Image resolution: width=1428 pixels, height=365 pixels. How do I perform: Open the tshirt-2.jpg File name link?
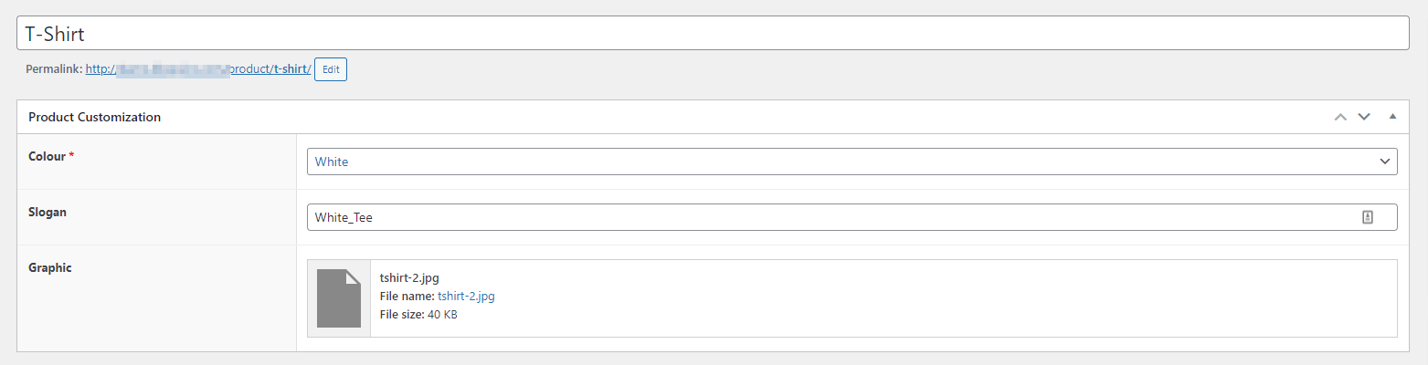pyautogui.click(x=466, y=297)
